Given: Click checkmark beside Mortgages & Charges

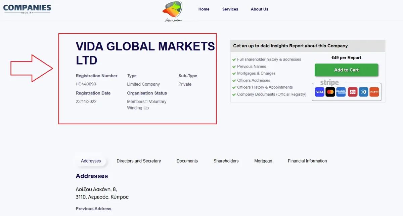Looking at the screenshot, I should 234,73.
